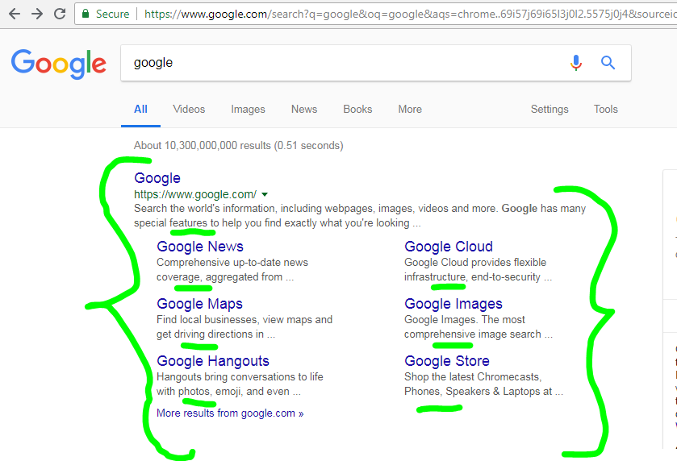
Task: Open the Google Images sitelink
Action: tap(453, 304)
